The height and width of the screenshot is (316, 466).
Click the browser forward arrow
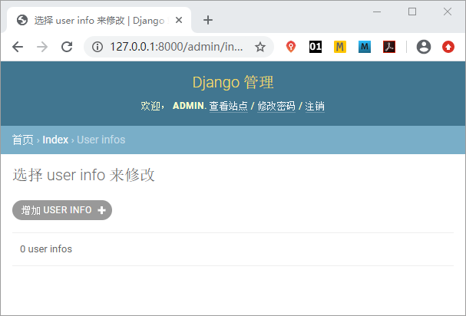pos(42,47)
